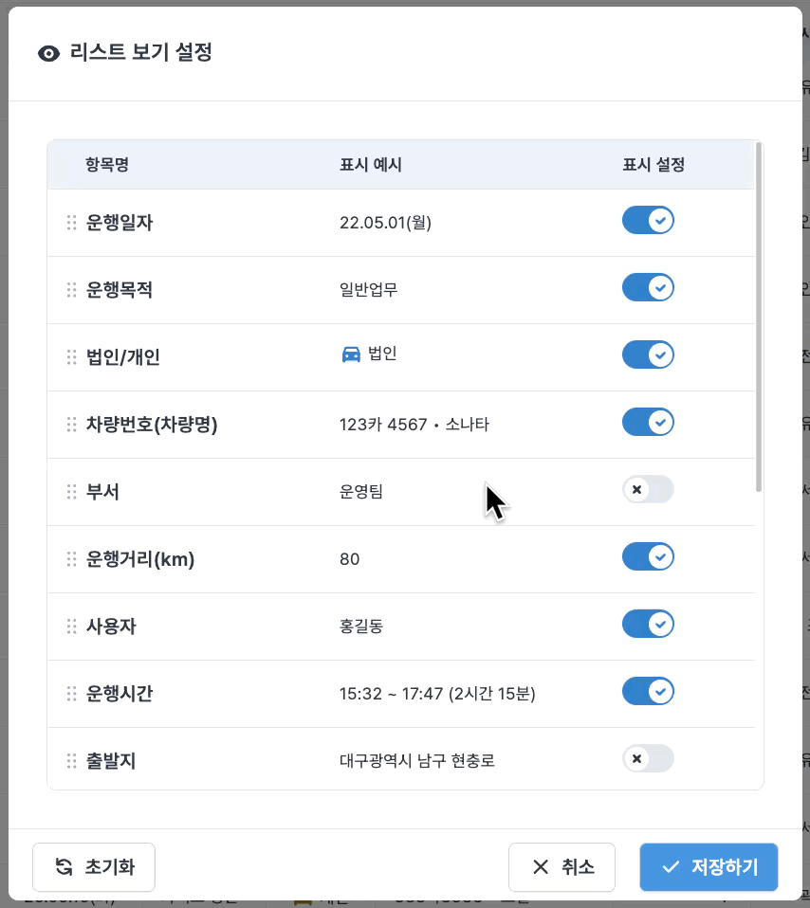The height and width of the screenshot is (908, 810).
Task: Click the drag handle for 법인/개인 row
Action: [x=71, y=357]
